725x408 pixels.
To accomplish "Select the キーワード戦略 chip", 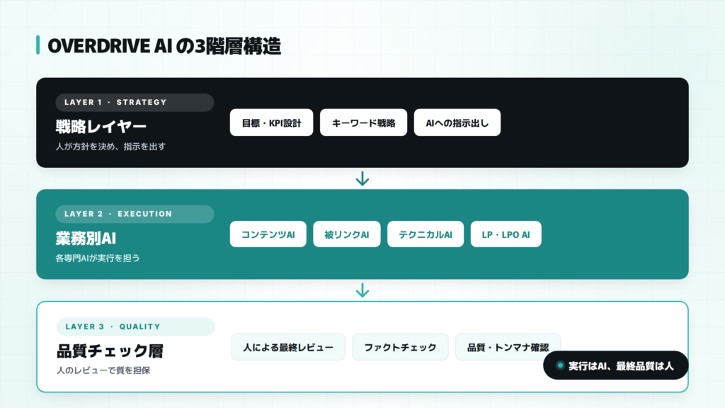I will click(363, 123).
